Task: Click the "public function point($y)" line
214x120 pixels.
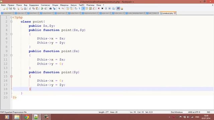Action: [x=54, y=72]
